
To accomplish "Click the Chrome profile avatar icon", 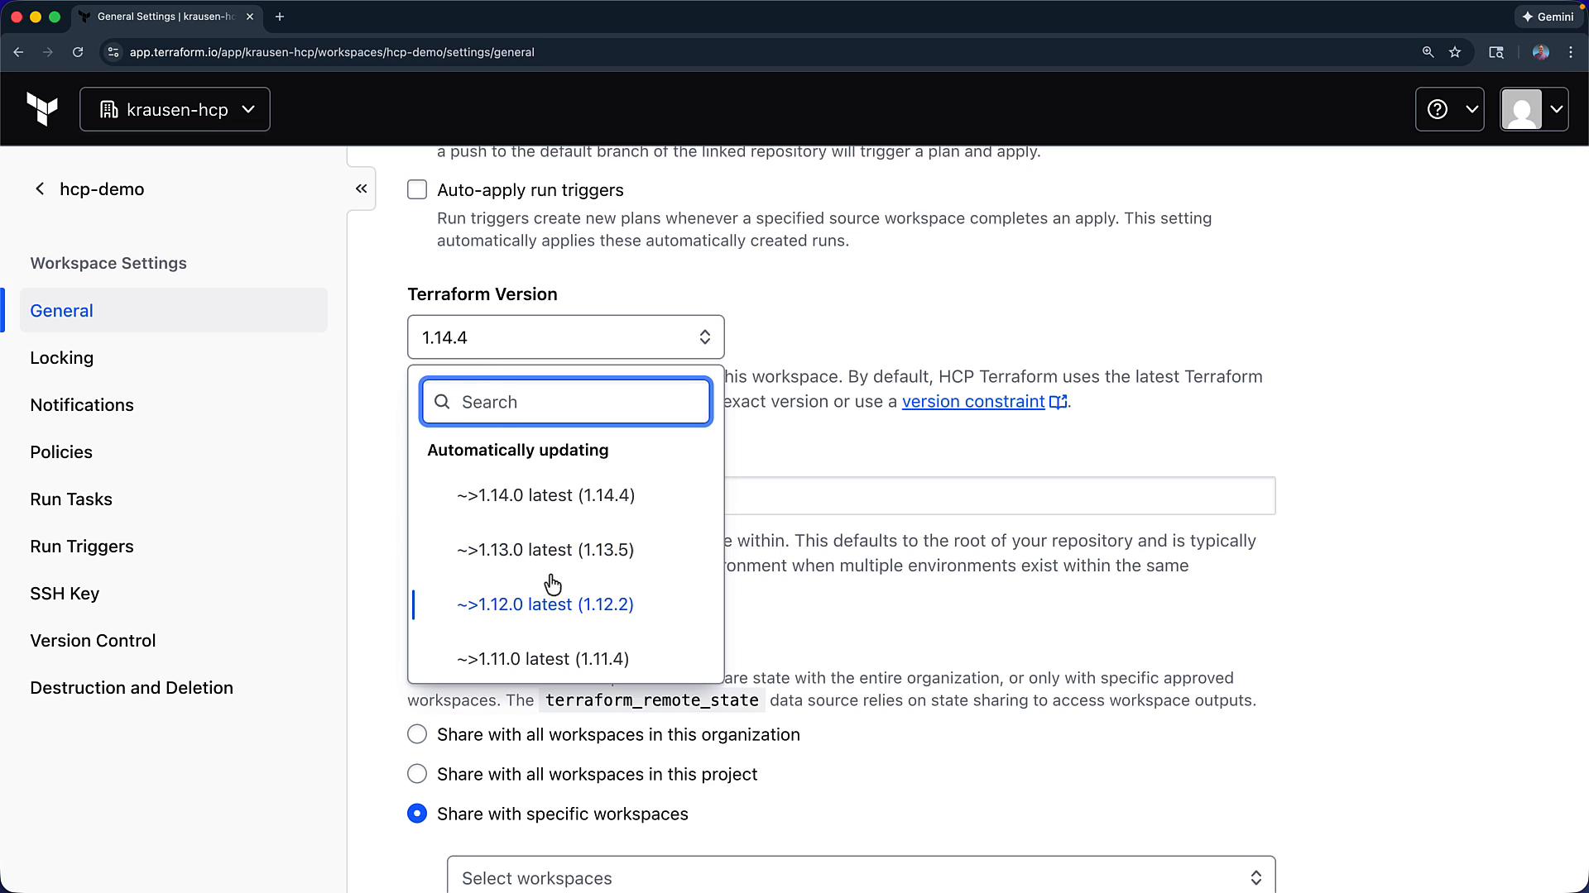I will point(1540,52).
